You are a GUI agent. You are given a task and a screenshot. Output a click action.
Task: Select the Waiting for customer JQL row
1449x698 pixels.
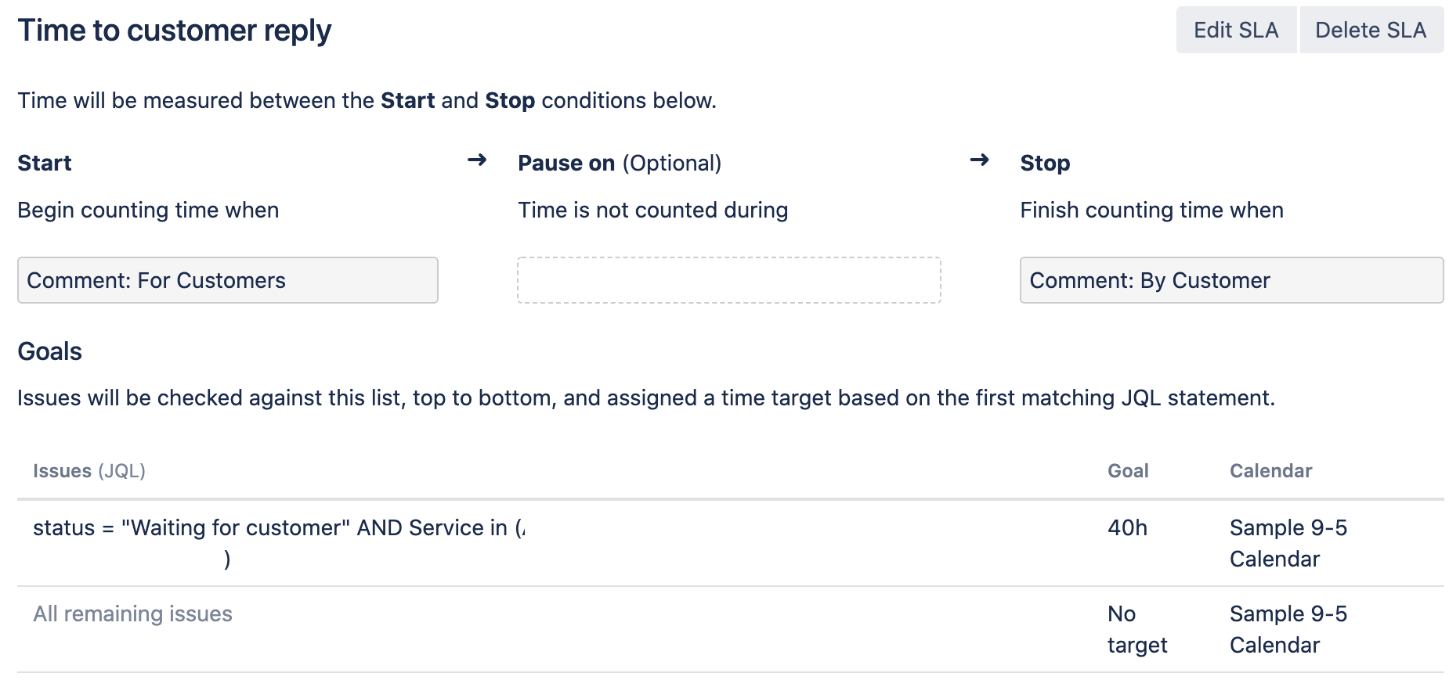[731, 543]
